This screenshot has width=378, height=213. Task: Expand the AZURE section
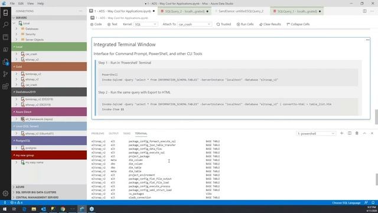[50, 187]
